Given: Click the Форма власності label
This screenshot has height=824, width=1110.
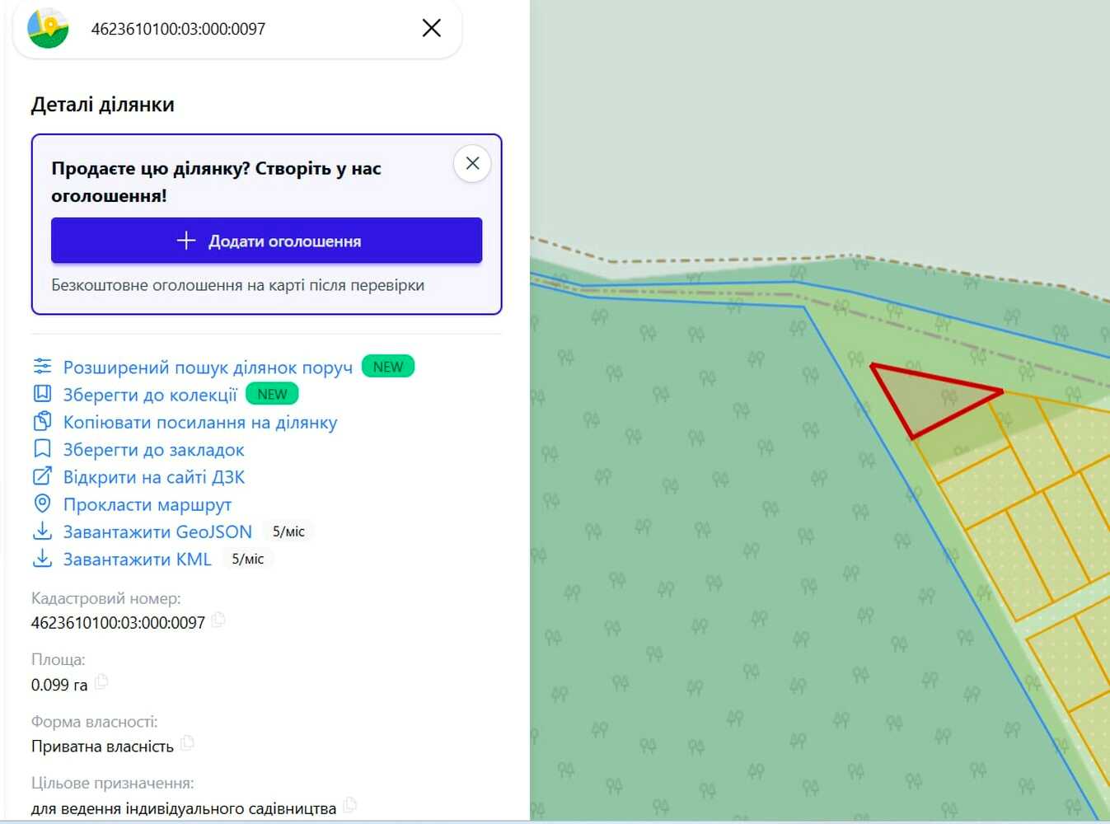Looking at the screenshot, I should coord(95,722).
